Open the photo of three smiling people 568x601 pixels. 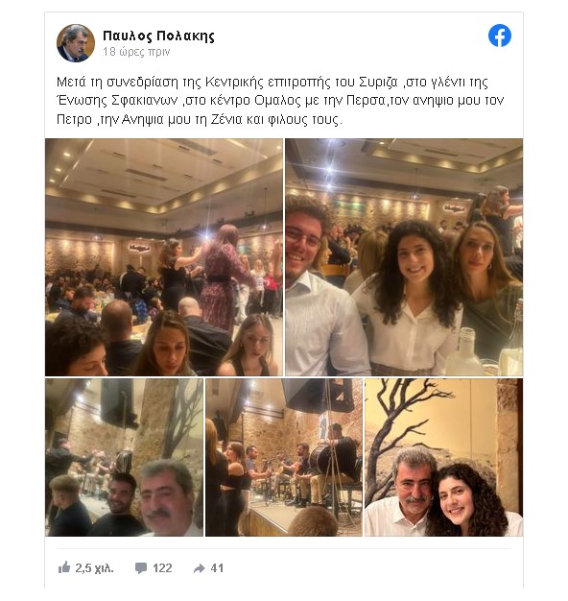point(404,257)
